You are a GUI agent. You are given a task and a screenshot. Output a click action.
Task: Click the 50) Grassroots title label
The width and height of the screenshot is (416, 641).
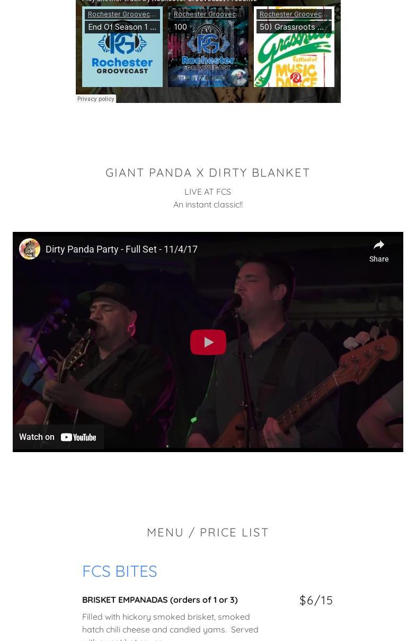(x=292, y=27)
